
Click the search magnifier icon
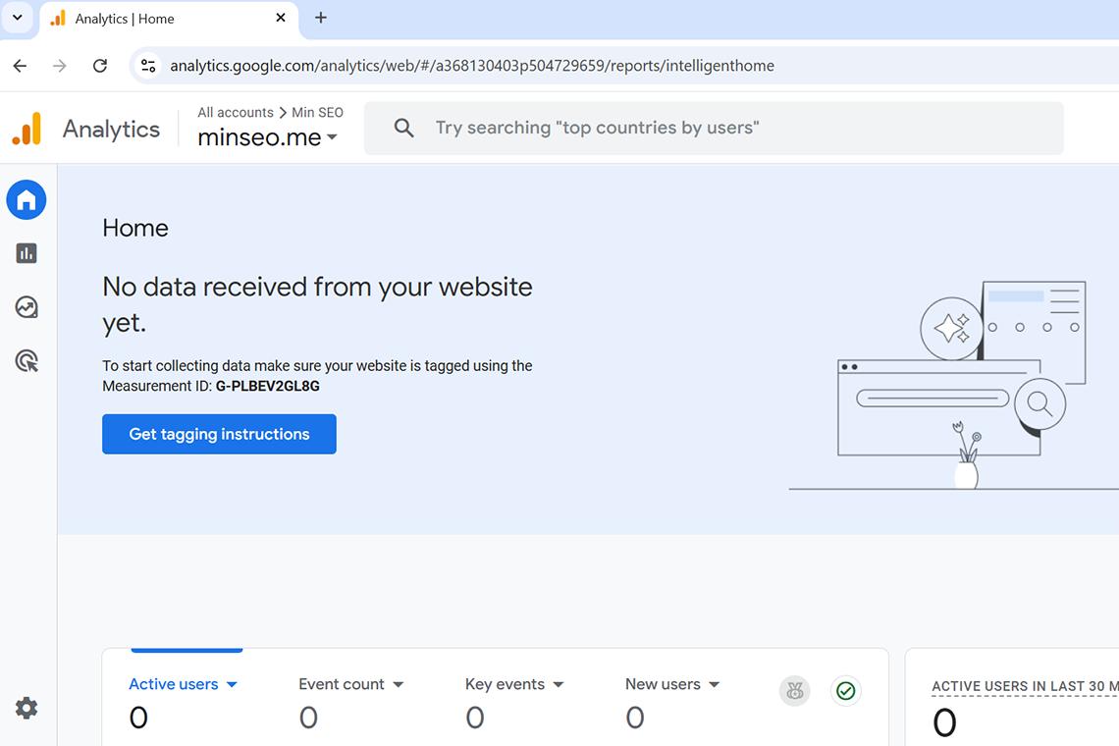[403, 128]
